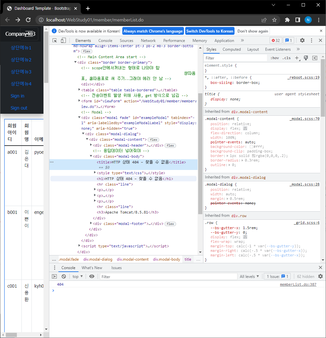Bookmark this page star icon
This screenshot has height=338, width=326.
coord(274,20)
